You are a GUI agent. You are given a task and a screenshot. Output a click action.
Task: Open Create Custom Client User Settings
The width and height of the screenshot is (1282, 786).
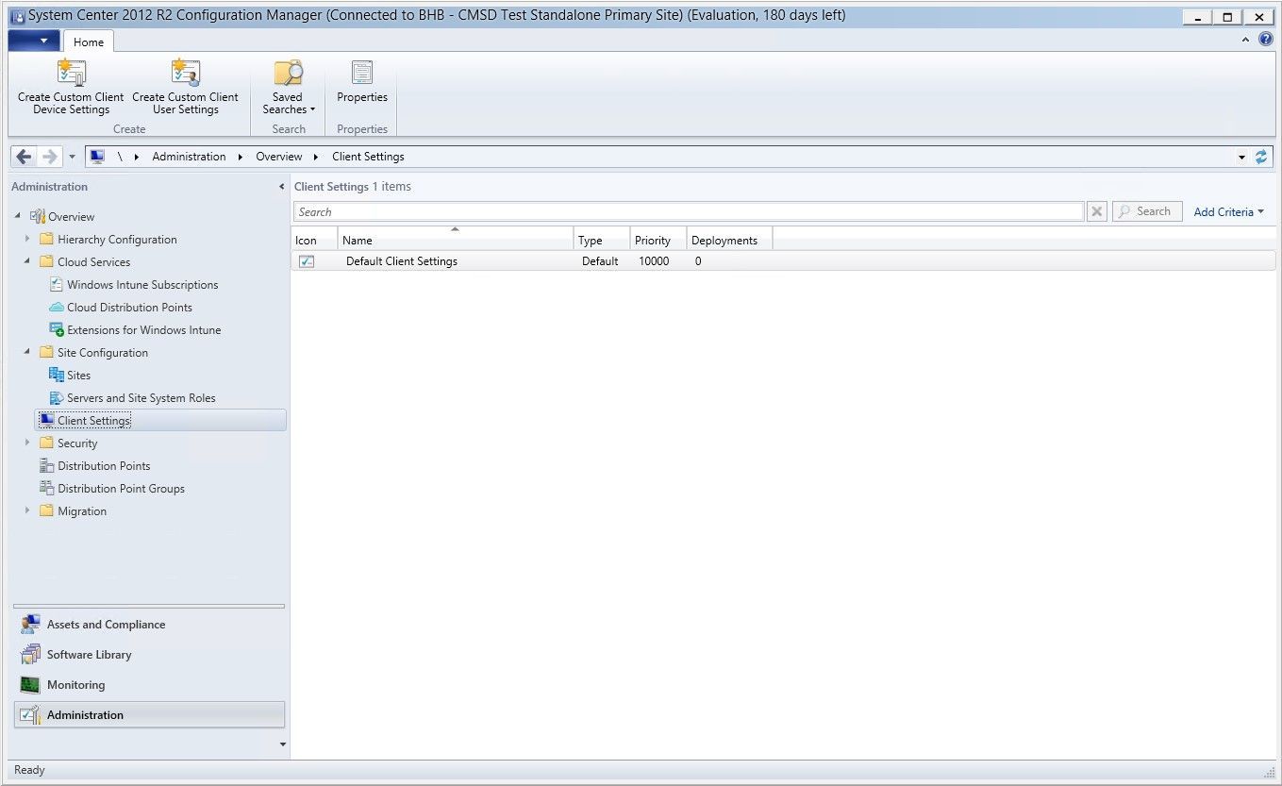pyautogui.click(x=185, y=85)
